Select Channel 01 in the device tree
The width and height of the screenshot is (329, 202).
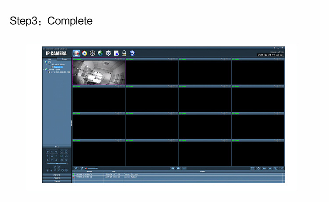(x=58, y=67)
